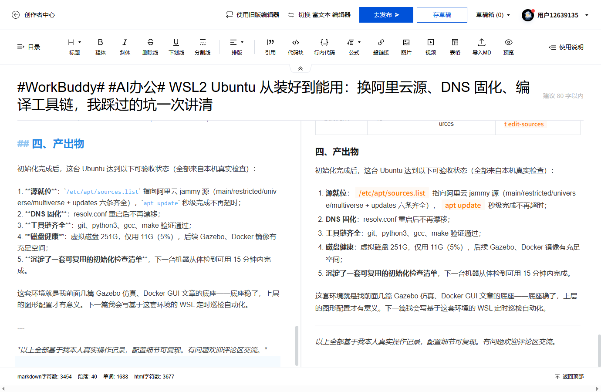Open the 标题 heading dropdown

(74, 47)
